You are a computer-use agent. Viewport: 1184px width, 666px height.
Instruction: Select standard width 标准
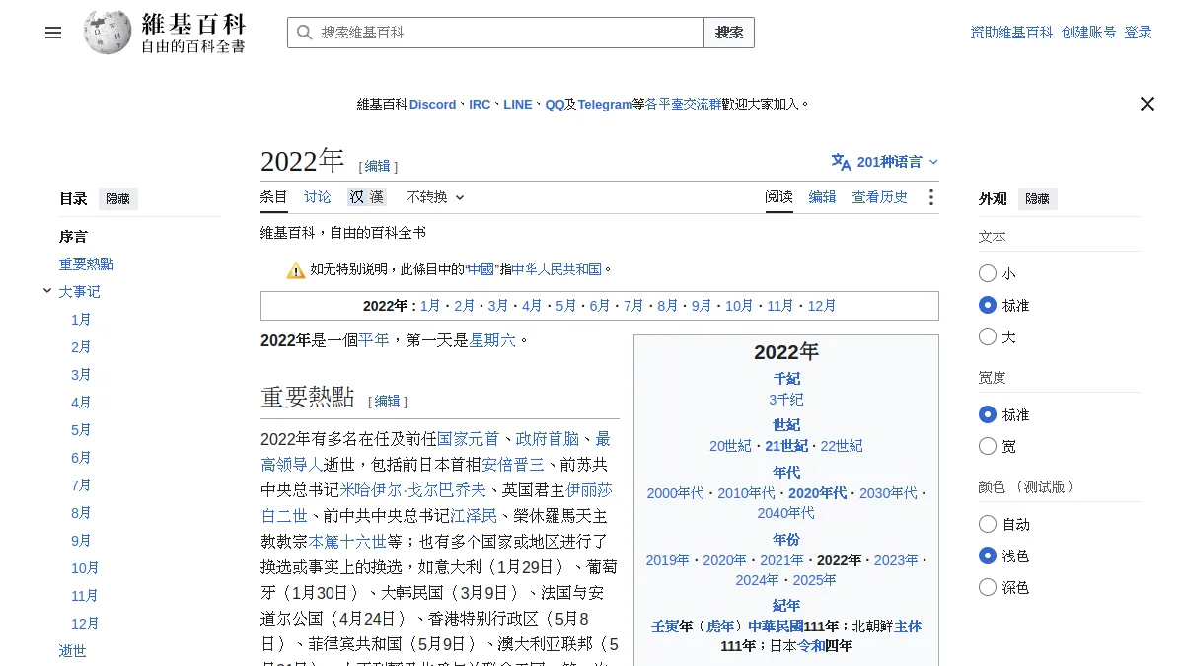click(x=988, y=414)
